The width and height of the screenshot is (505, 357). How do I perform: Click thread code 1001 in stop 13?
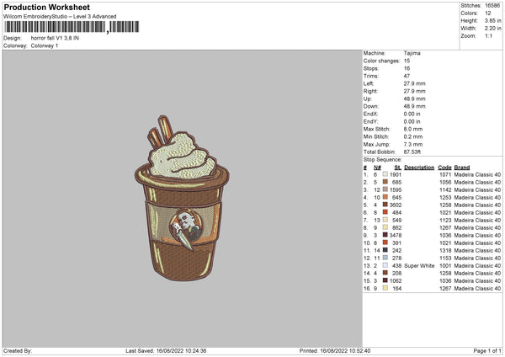coord(445,266)
